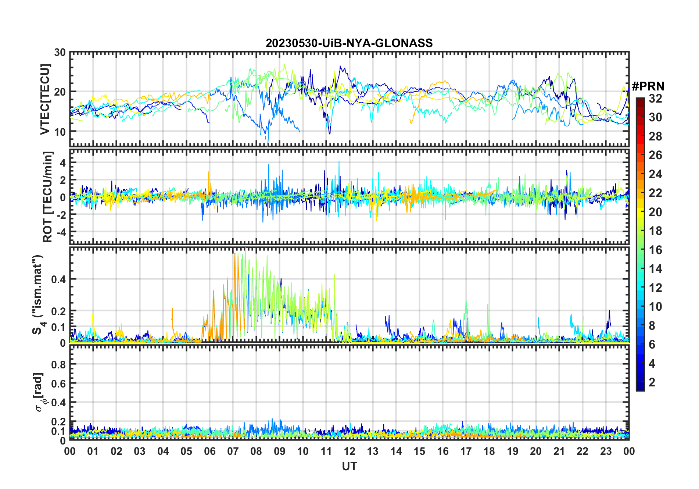Viewport: 699px width, 489px height.
Task: Click the UT hour tick label 01
Action: pyautogui.click(x=93, y=451)
